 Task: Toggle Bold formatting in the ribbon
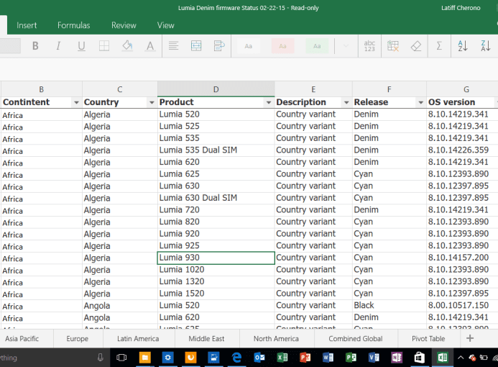35,46
